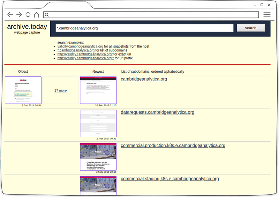Click the 17 more link
The image size is (279, 197).
(x=60, y=90)
